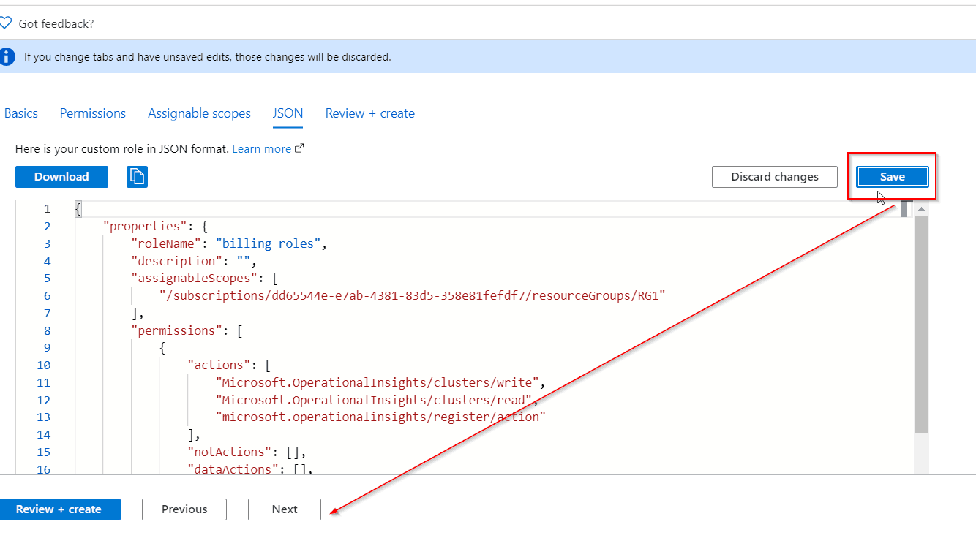Switch to the Permissions tab
Viewport: 976px width, 538px height.
[x=93, y=113]
